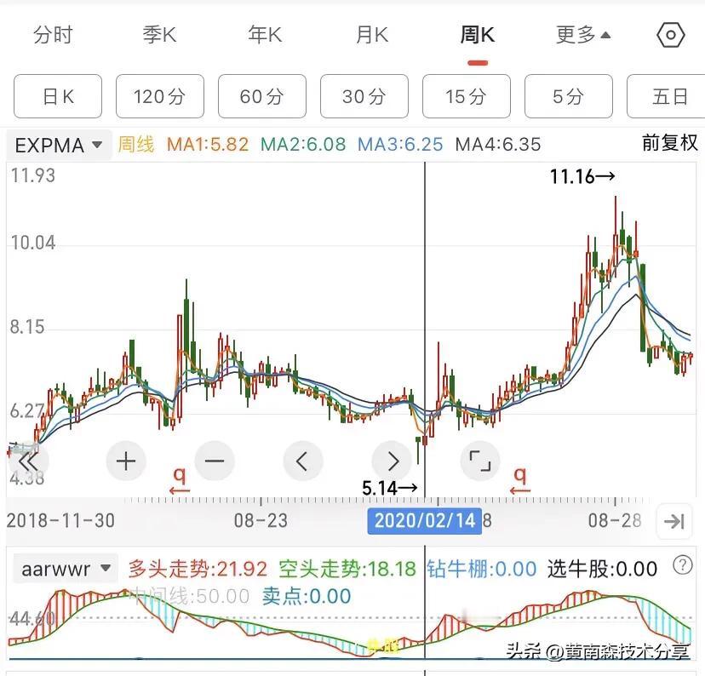Click 空头走势:18.18 indicator value
The height and width of the screenshot is (676, 705).
click(347, 569)
